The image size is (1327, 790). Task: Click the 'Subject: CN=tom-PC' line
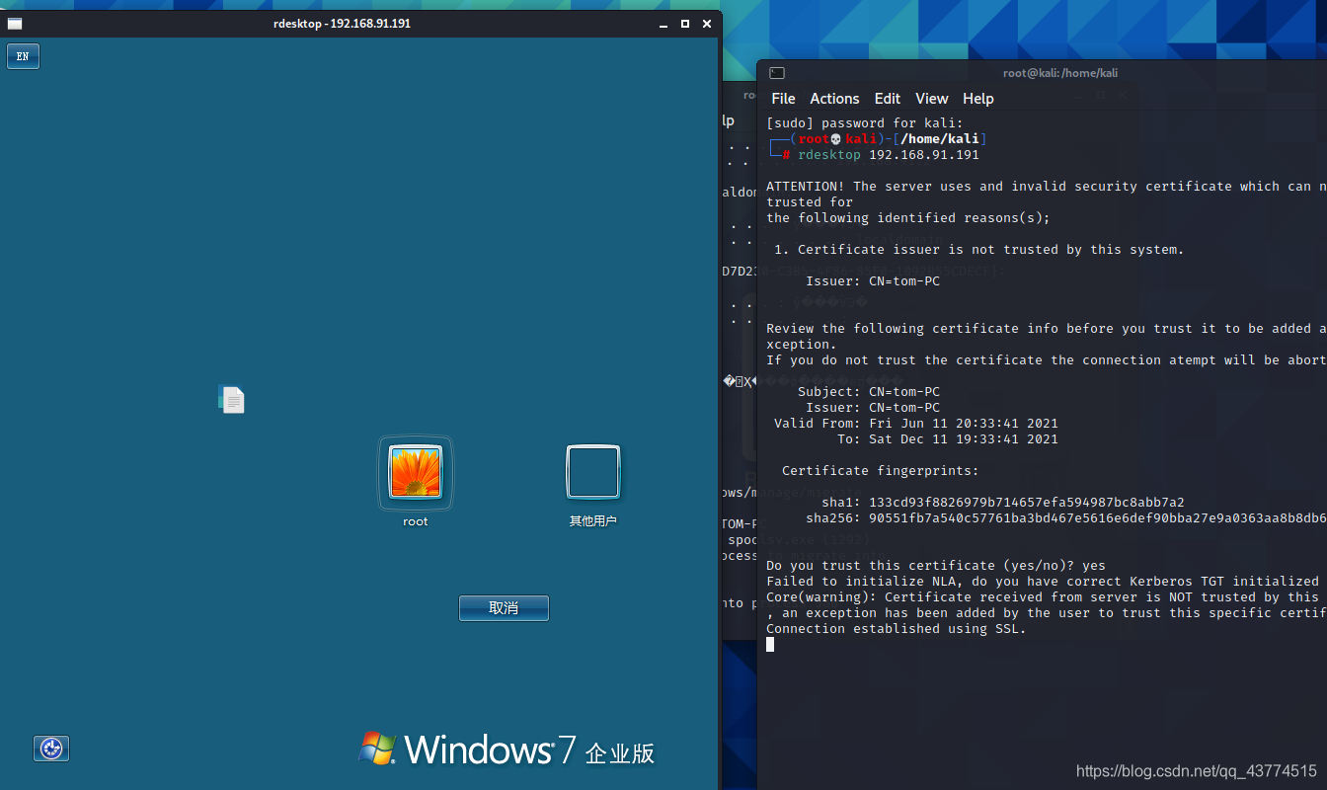coord(869,392)
